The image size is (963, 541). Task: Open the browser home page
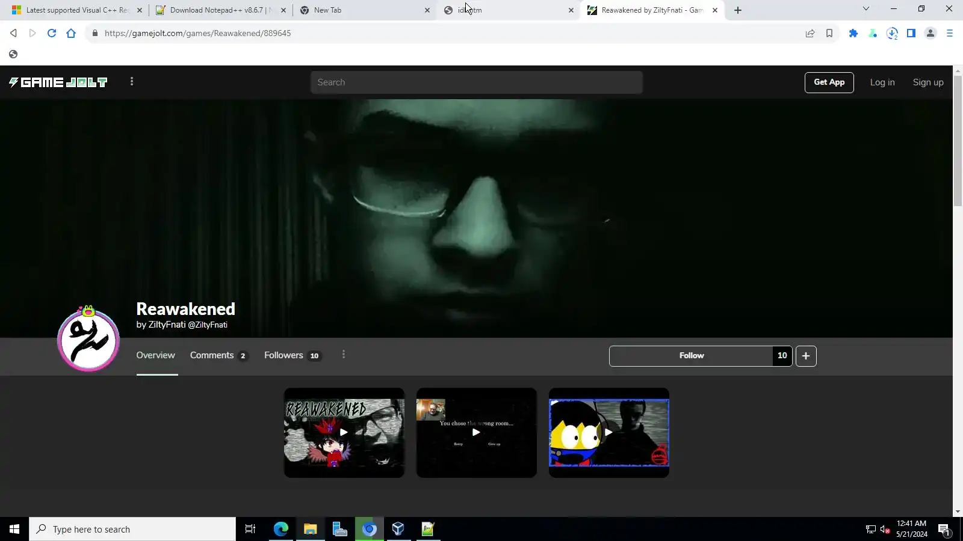(71, 33)
